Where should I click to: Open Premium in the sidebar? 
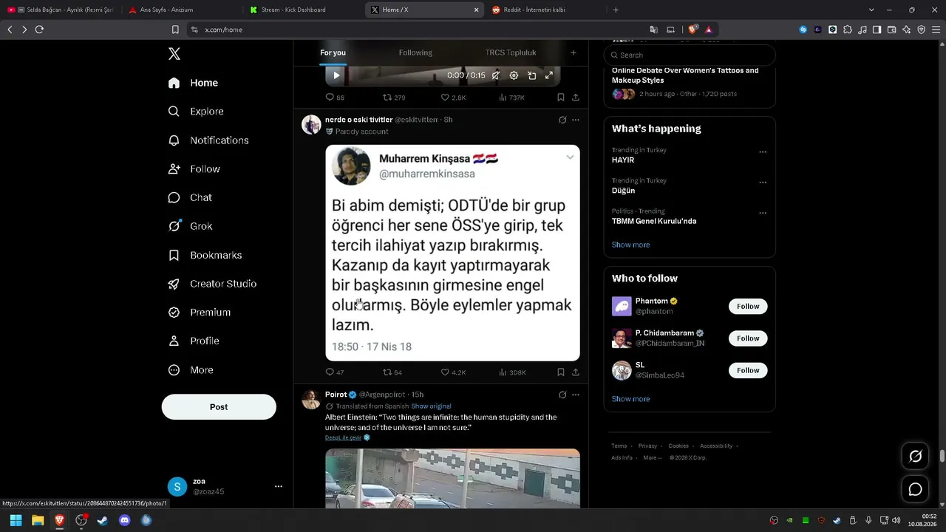coord(200,313)
